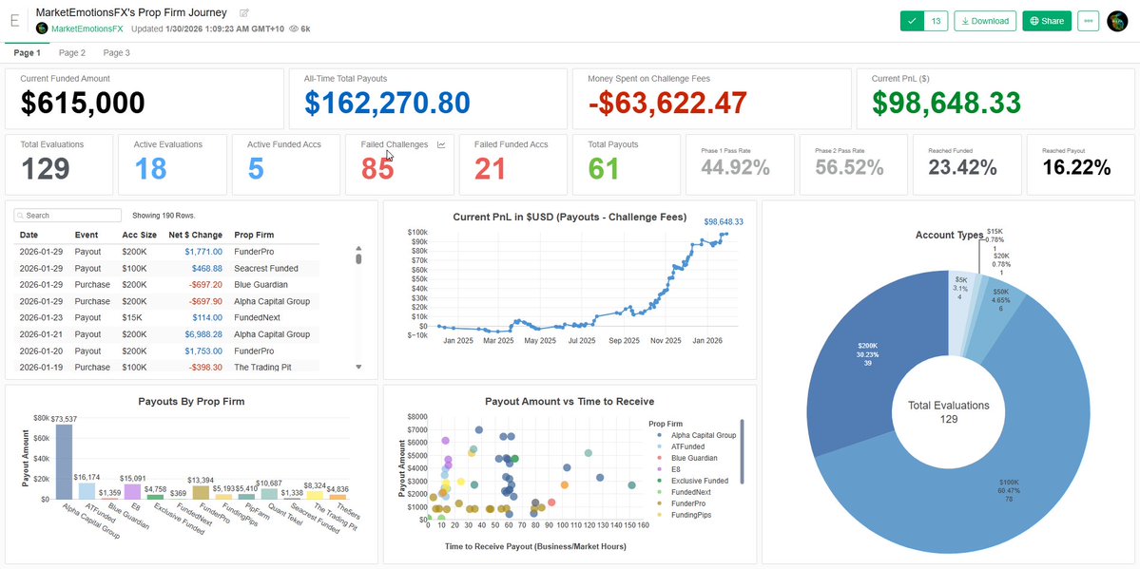Click the pencil edit icon beside the dashboard title
This screenshot has height=569, width=1140.
point(243,12)
